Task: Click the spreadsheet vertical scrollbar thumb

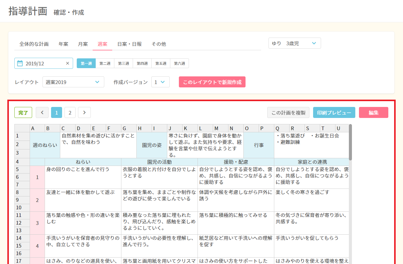Action: [x=350, y=142]
